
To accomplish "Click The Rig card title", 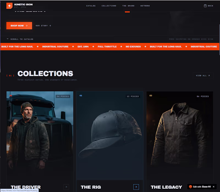I will tap(91, 187).
